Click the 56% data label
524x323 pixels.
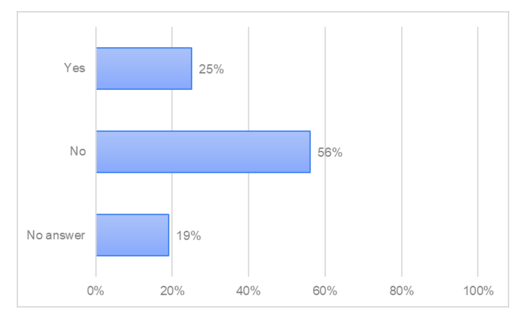coord(330,152)
